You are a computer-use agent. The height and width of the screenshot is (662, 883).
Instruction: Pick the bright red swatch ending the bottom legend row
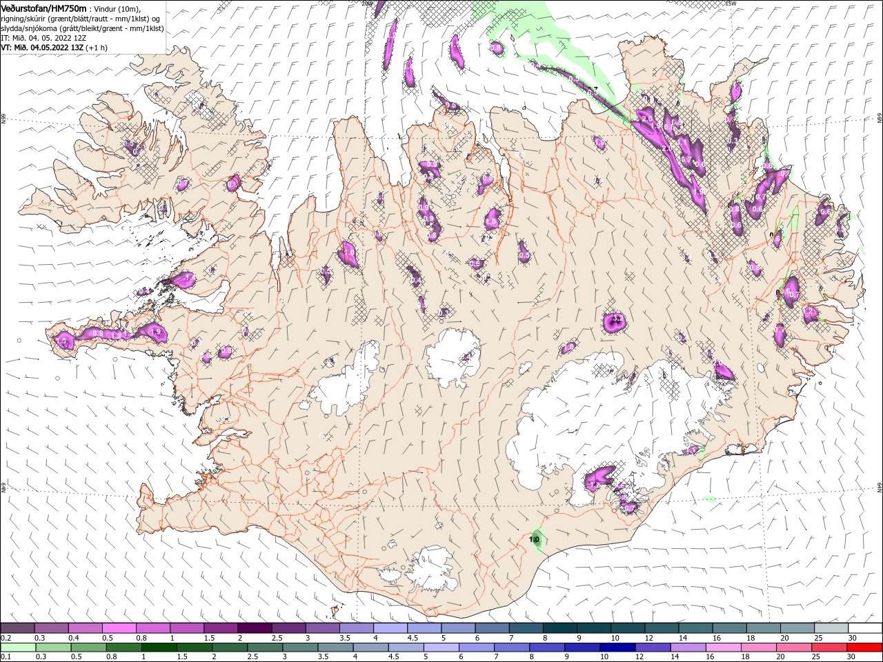click(x=865, y=648)
